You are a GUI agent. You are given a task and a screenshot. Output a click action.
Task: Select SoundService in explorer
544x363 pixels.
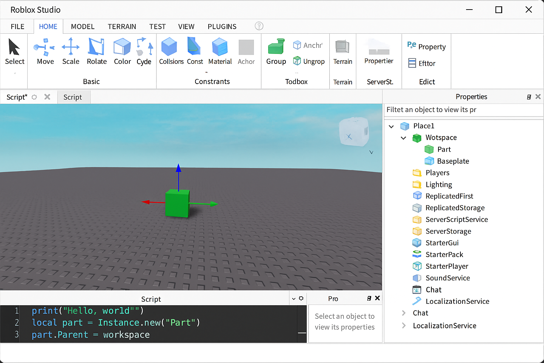441,278
